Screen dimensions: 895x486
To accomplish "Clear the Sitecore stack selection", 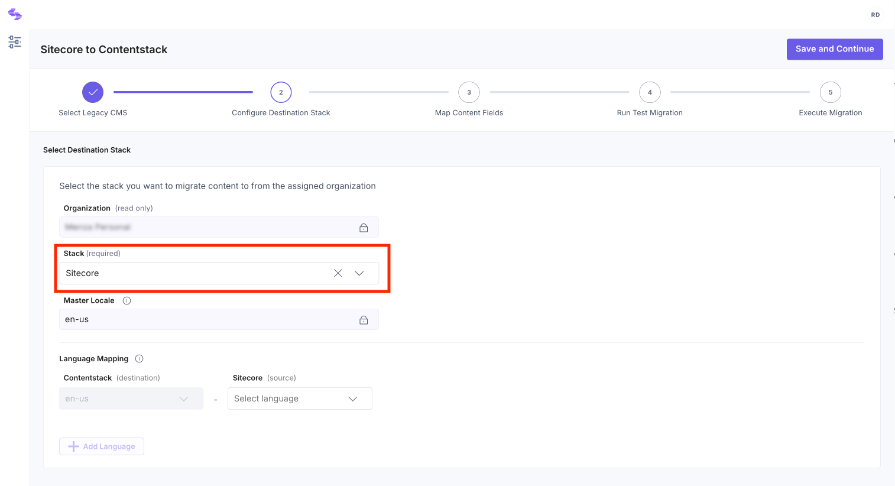I will pyautogui.click(x=338, y=273).
